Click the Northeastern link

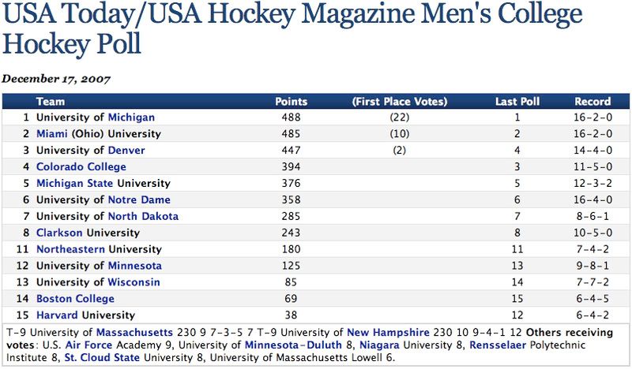point(73,250)
